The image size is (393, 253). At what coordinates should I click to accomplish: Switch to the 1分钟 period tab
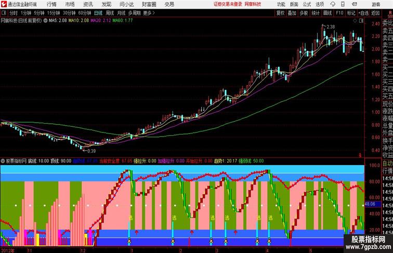[26, 13]
